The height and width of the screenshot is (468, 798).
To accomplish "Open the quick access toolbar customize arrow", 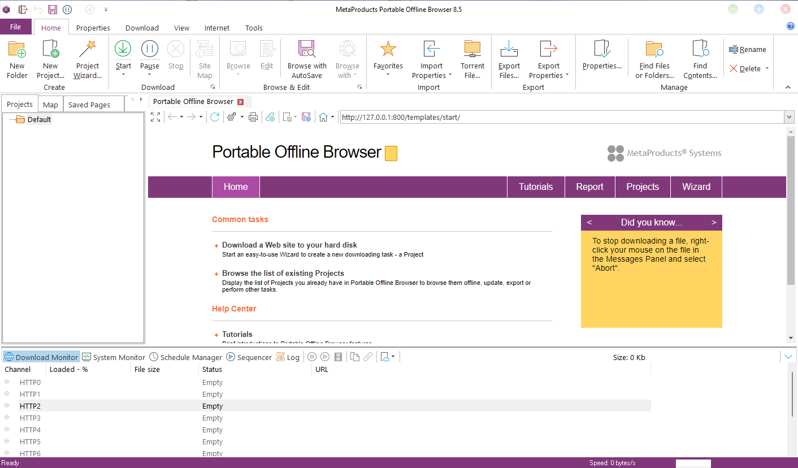I will click(106, 10).
